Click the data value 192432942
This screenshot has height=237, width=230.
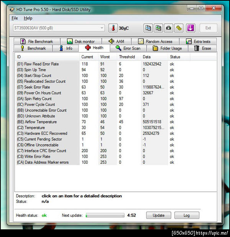point(152,64)
